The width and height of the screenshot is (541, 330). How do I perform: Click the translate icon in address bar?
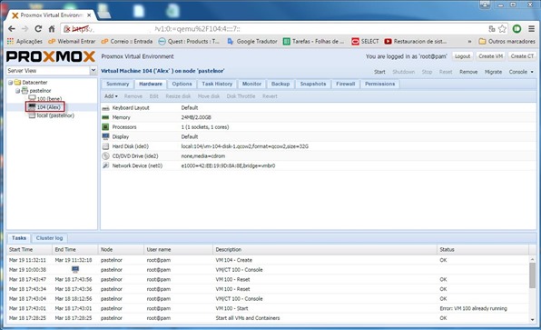pos(492,29)
